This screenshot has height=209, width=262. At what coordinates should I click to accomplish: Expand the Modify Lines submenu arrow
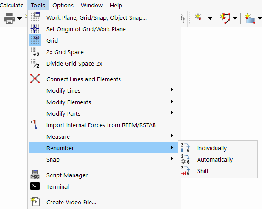[172, 90]
